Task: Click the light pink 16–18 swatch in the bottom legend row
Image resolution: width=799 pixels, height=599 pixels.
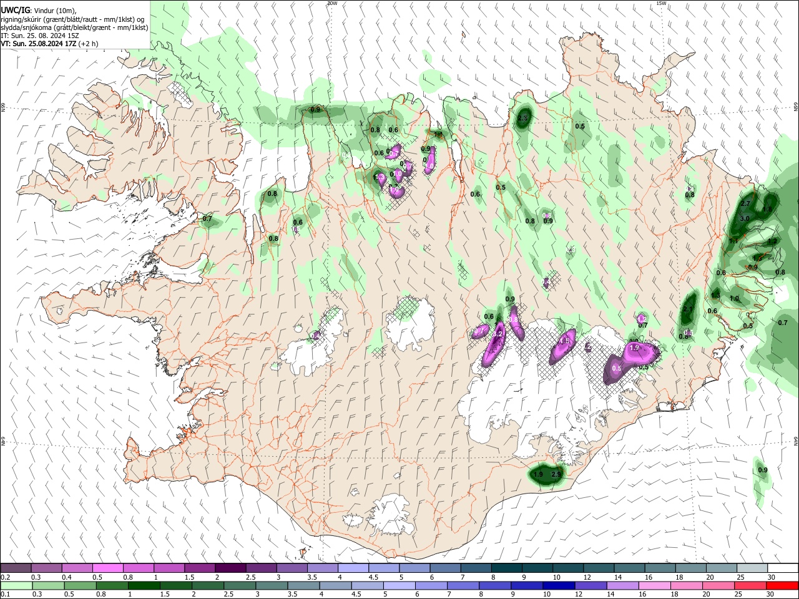Action: pyautogui.click(x=654, y=586)
